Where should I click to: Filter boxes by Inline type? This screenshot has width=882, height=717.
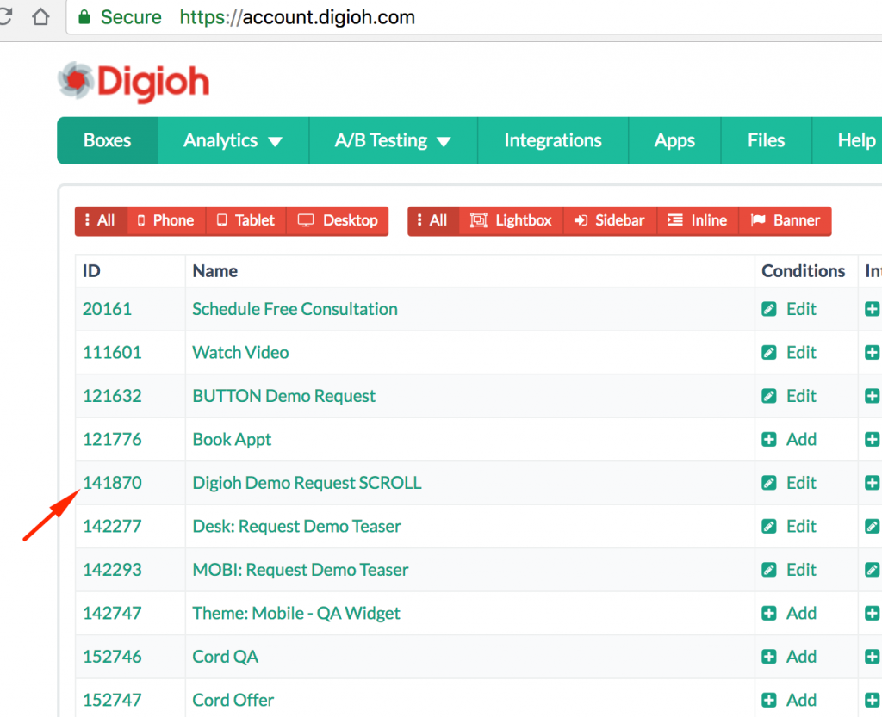698,221
